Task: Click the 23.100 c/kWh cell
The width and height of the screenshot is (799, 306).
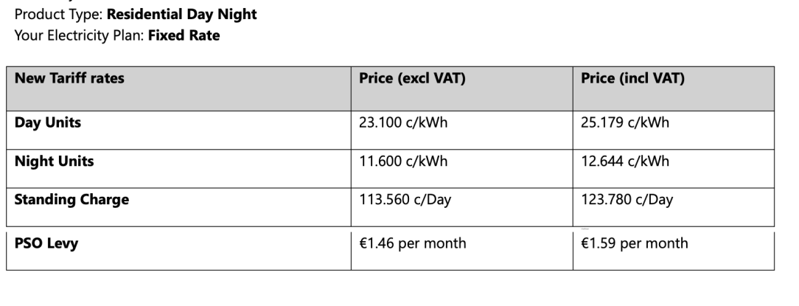Action: [x=461, y=130]
